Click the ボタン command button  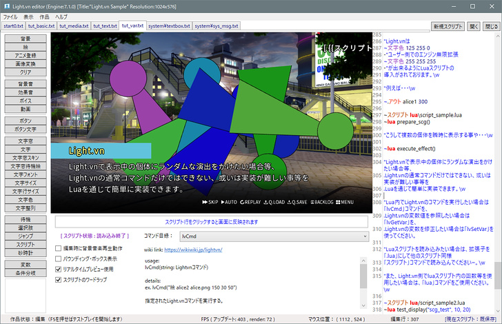click(26, 121)
